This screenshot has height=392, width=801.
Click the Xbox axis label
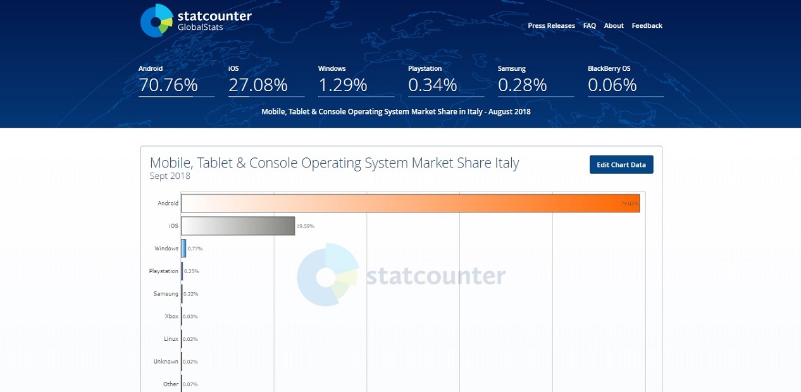[171, 316]
